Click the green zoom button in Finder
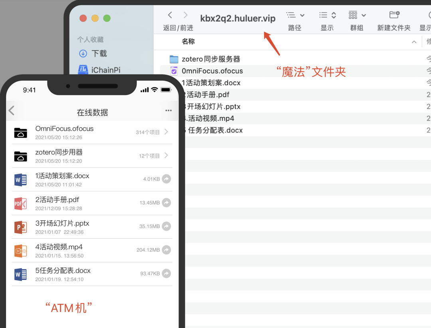 (107, 18)
